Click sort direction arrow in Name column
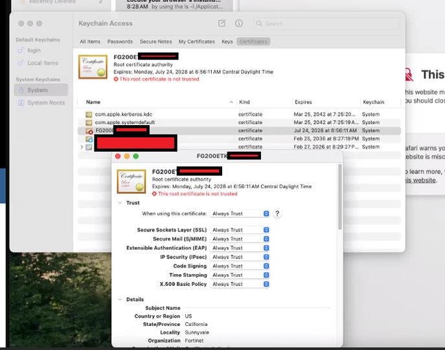 click(x=231, y=102)
